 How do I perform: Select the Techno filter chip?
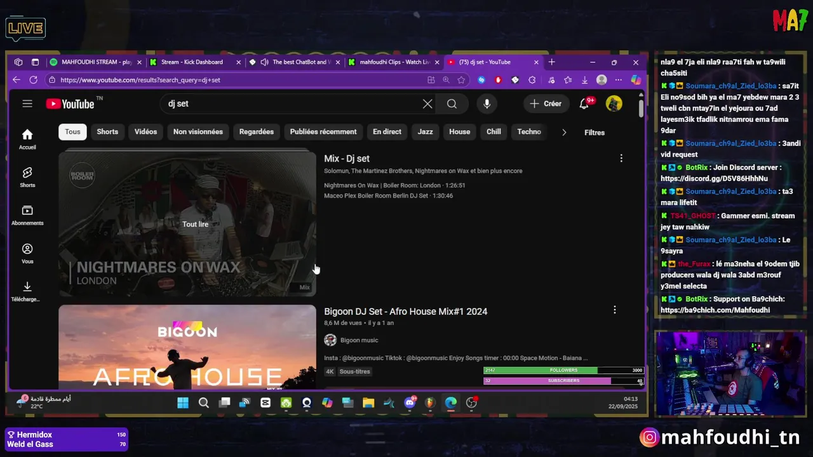point(529,131)
